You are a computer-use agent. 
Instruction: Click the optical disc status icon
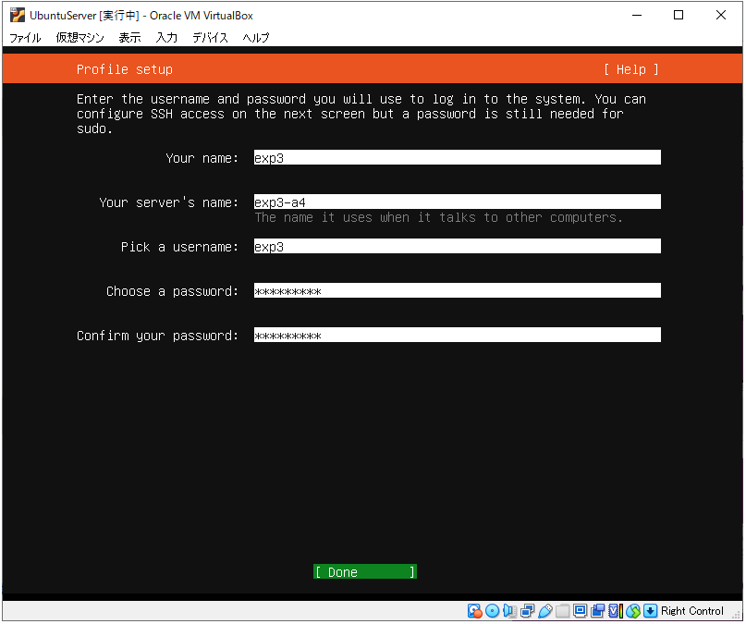click(x=492, y=611)
